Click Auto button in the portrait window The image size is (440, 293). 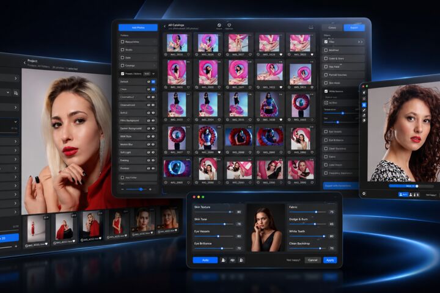tap(403, 194)
